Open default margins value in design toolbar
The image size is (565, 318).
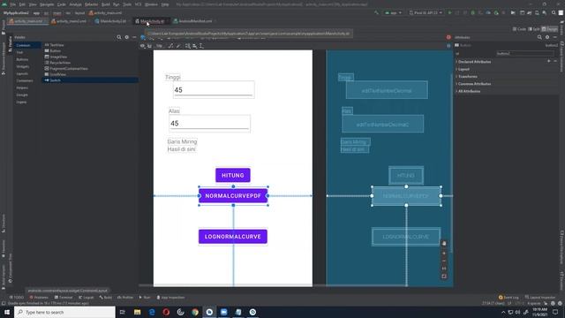tap(159, 46)
